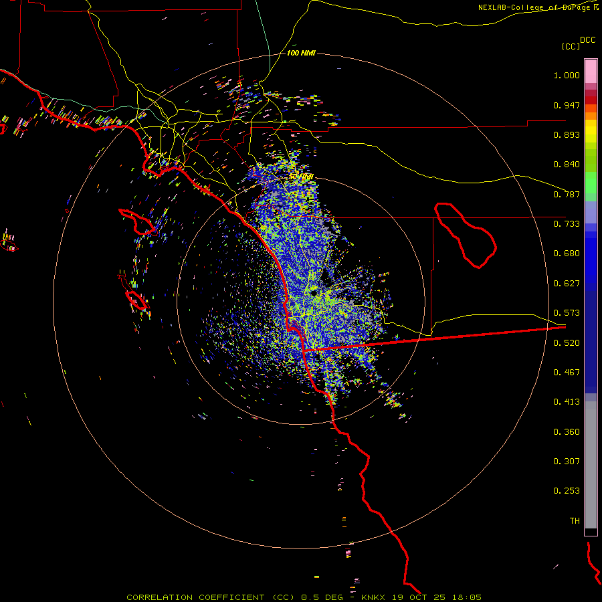Pick the bright green color bar segment
The image size is (602, 602).
[x=591, y=183]
